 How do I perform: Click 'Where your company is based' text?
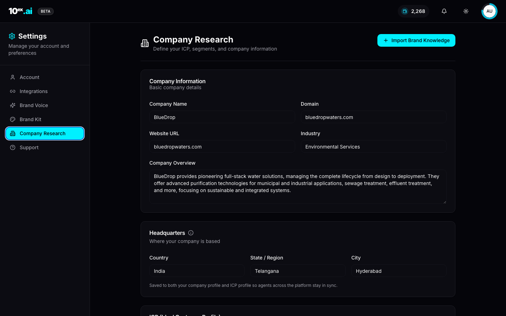(x=184, y=241)
